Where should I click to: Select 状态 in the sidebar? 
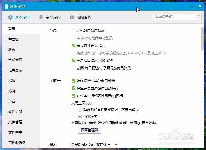tap(21, 49)
